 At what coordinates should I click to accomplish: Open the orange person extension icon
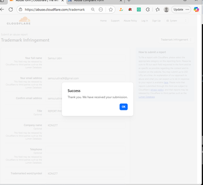click(x=121, y=9)
